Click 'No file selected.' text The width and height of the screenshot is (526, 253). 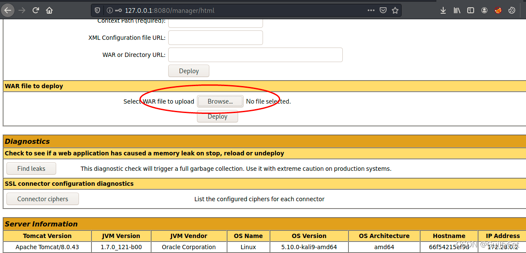pos(269,101)
